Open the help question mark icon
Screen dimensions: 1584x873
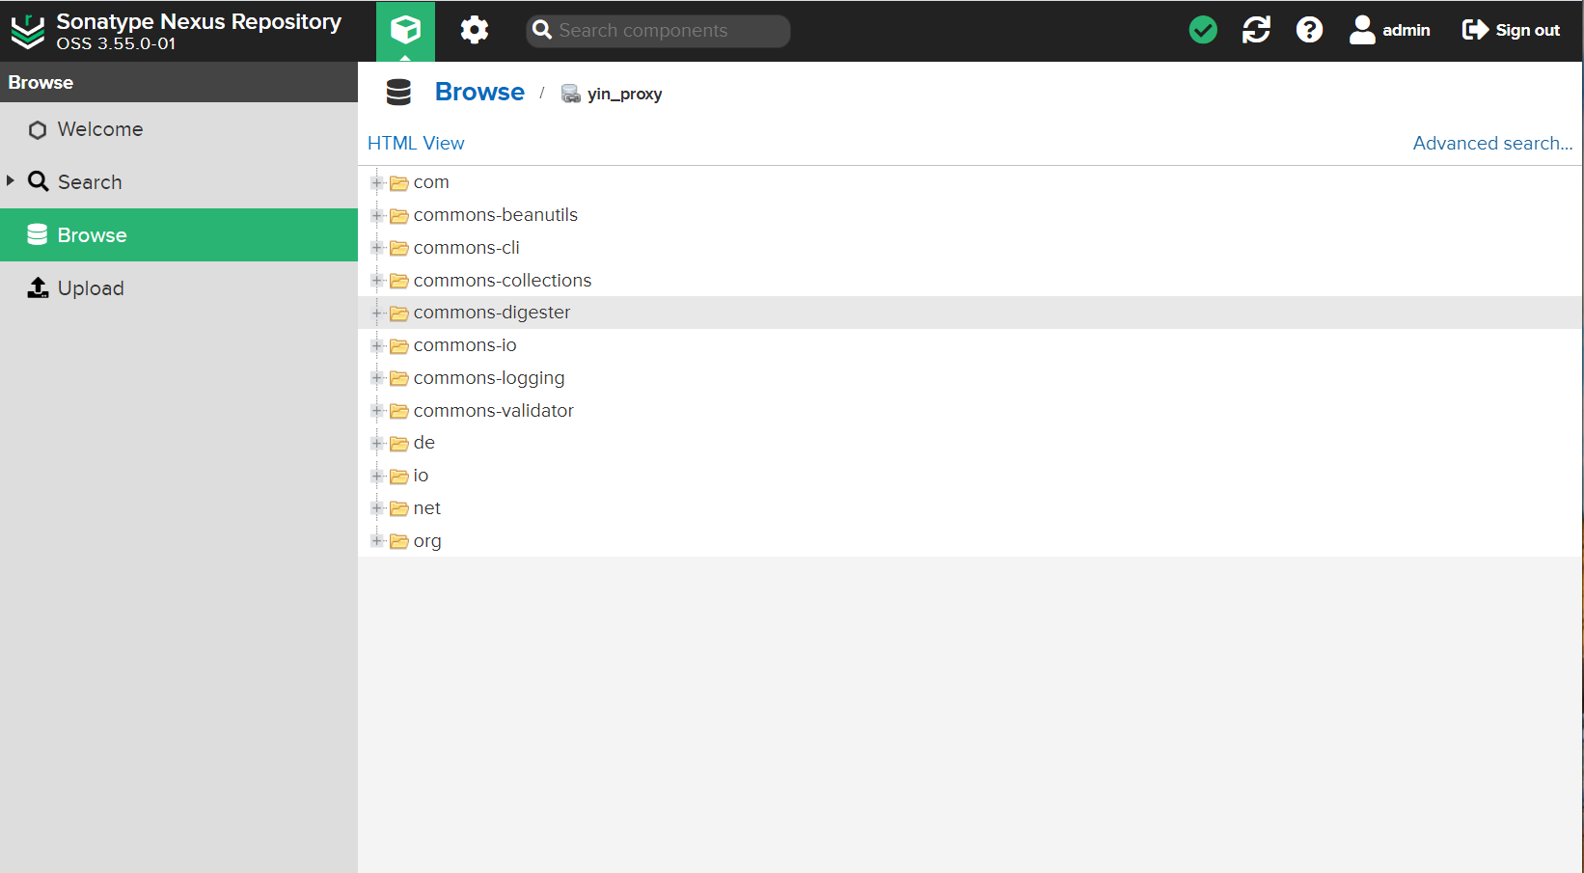pos(1309,30)
